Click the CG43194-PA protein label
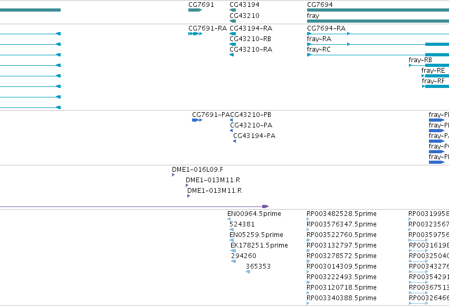 pyautogui.click(x=254, y=136)
